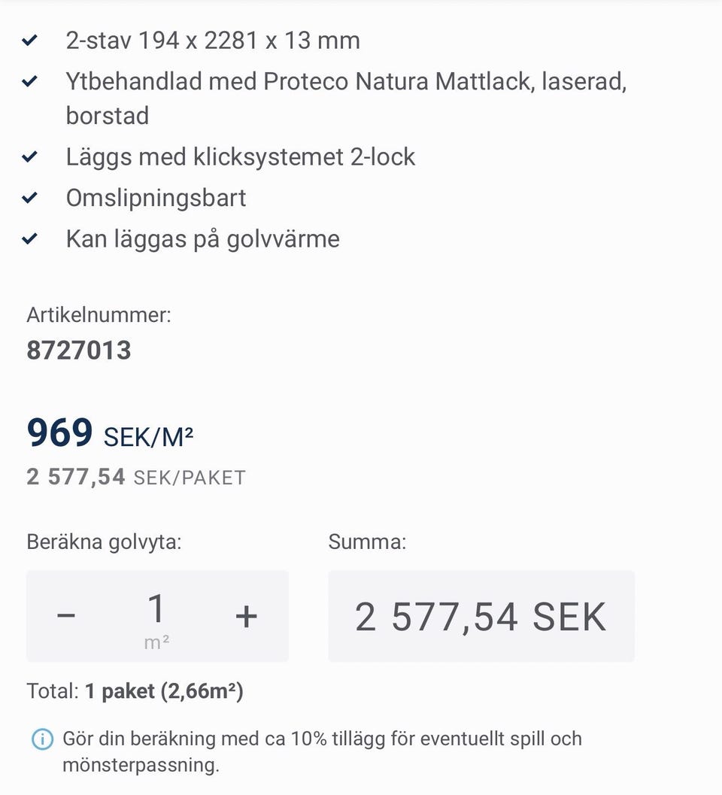Click checkmark beside Ytbehandlad med Proteco Natura

[x=30, y=80]
